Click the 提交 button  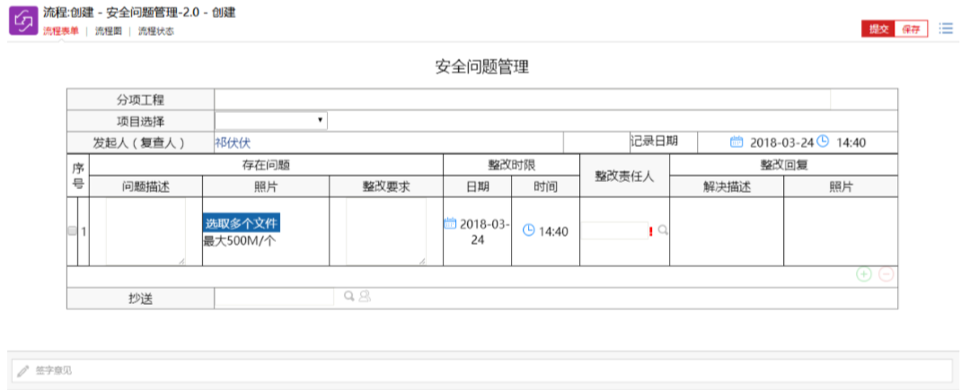[x=878, y=29]
